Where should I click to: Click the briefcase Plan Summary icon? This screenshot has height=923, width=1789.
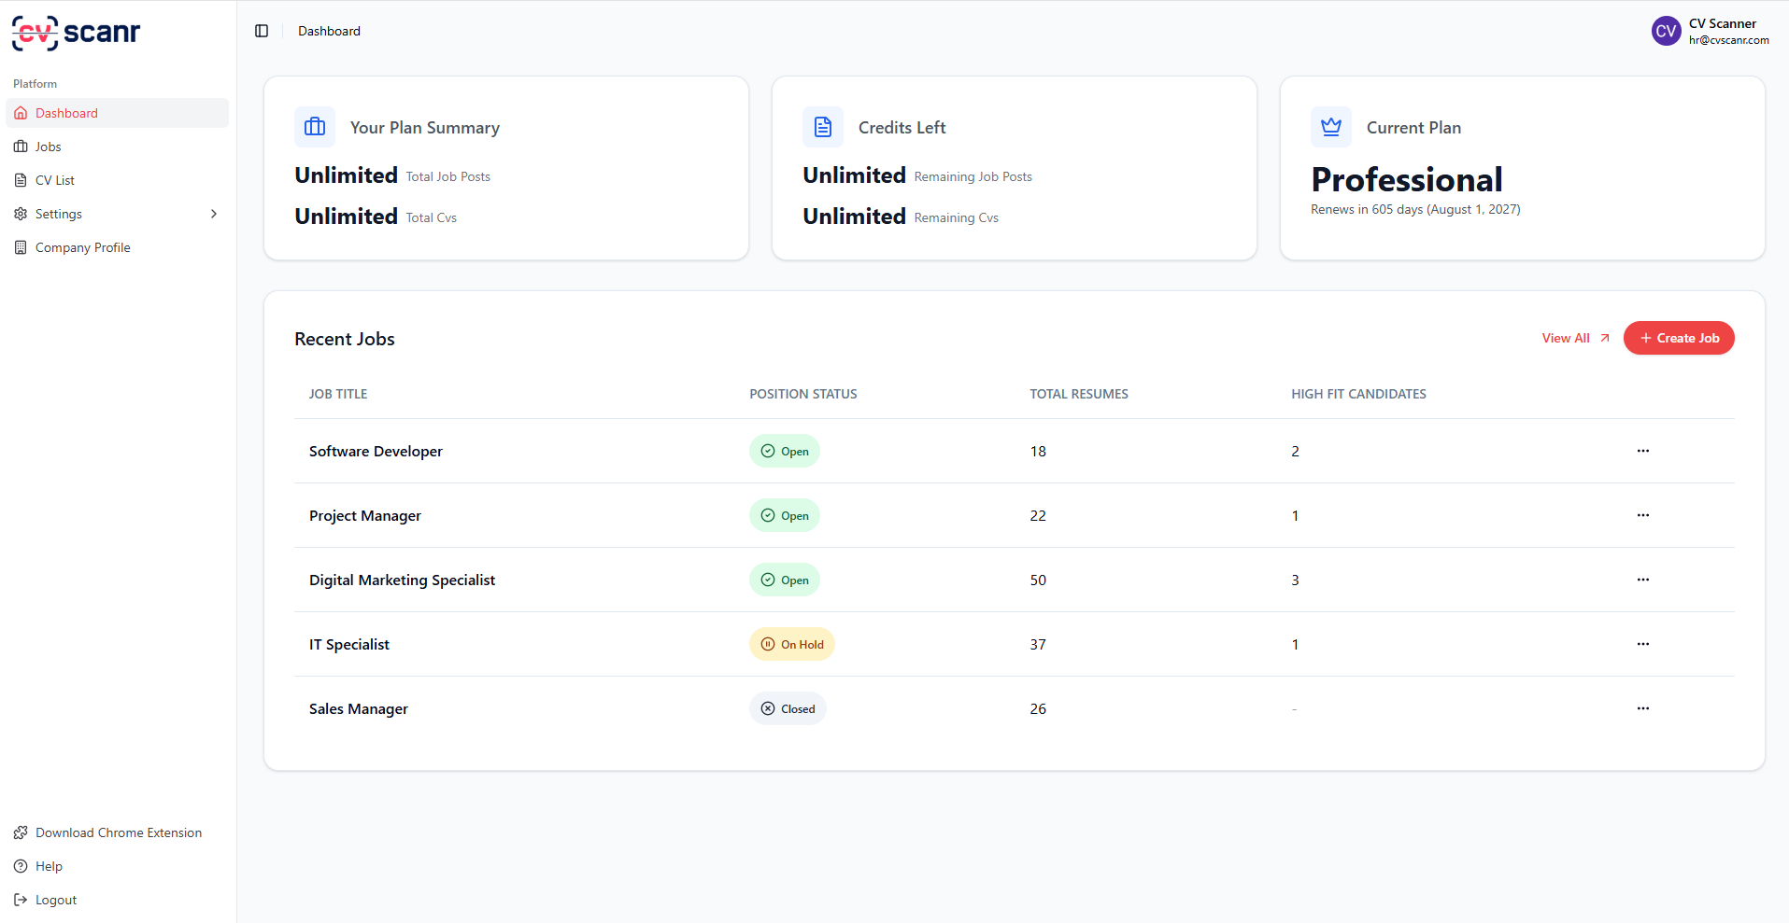(315, 127)
